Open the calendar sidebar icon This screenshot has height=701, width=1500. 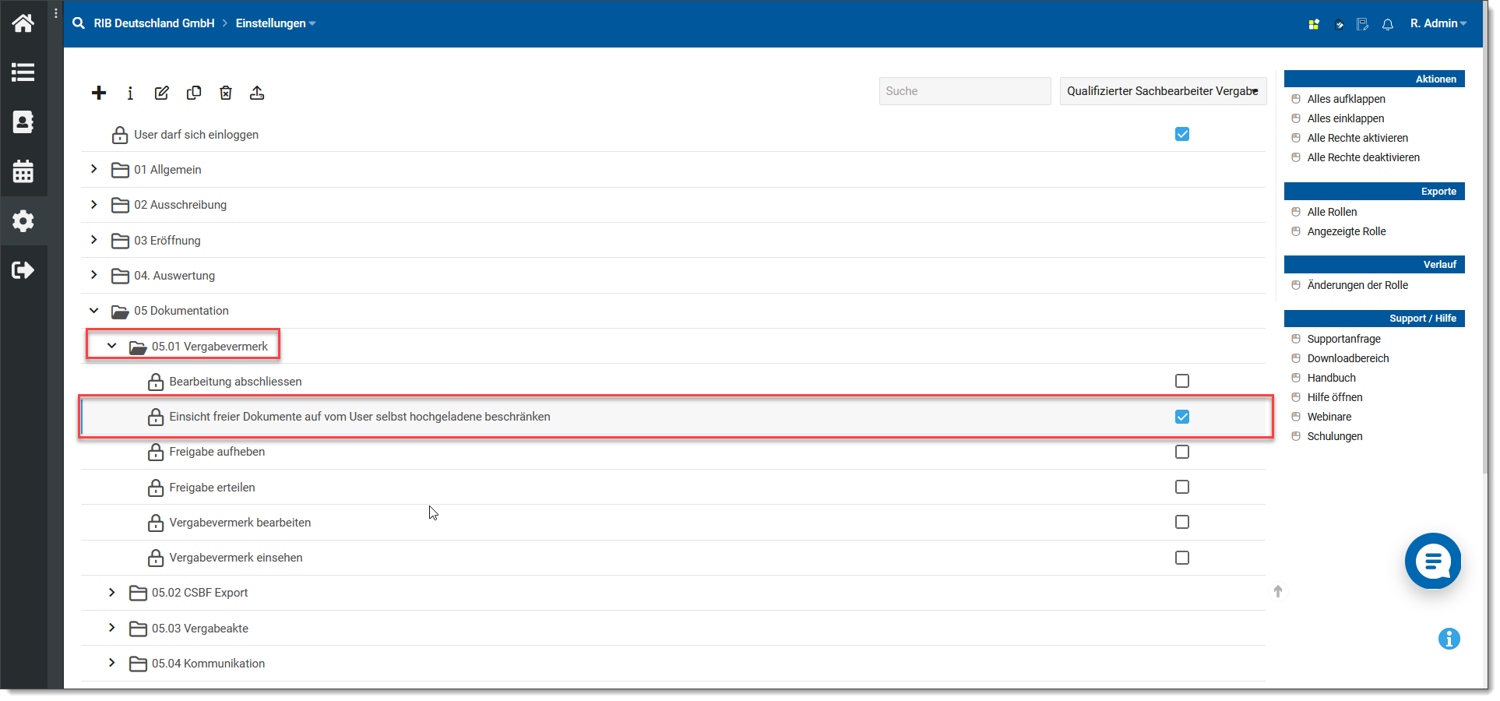(23, 171)
